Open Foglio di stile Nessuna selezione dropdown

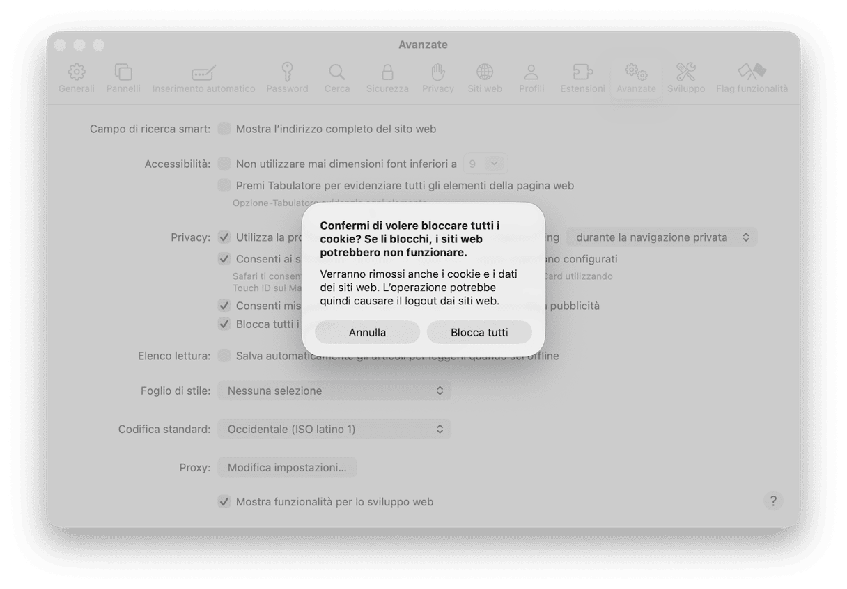coord(334,391)
